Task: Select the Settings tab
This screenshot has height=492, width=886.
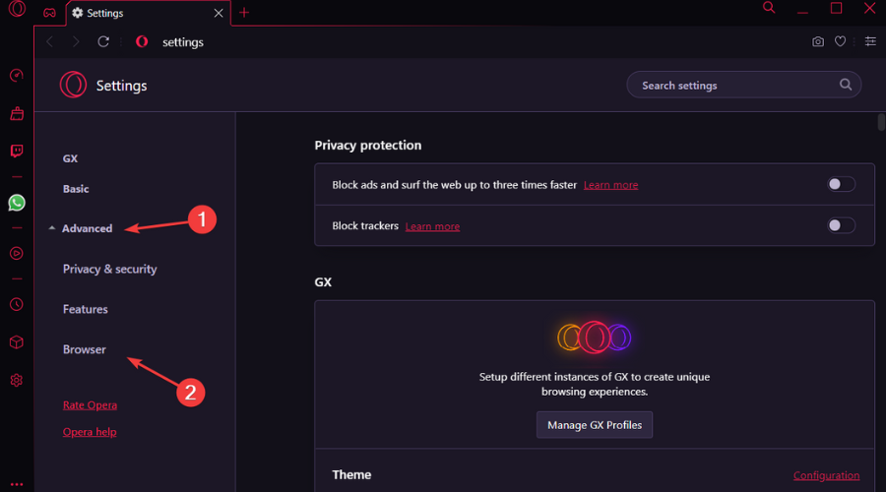Action: pyautogui.click(x=148, y=13)
